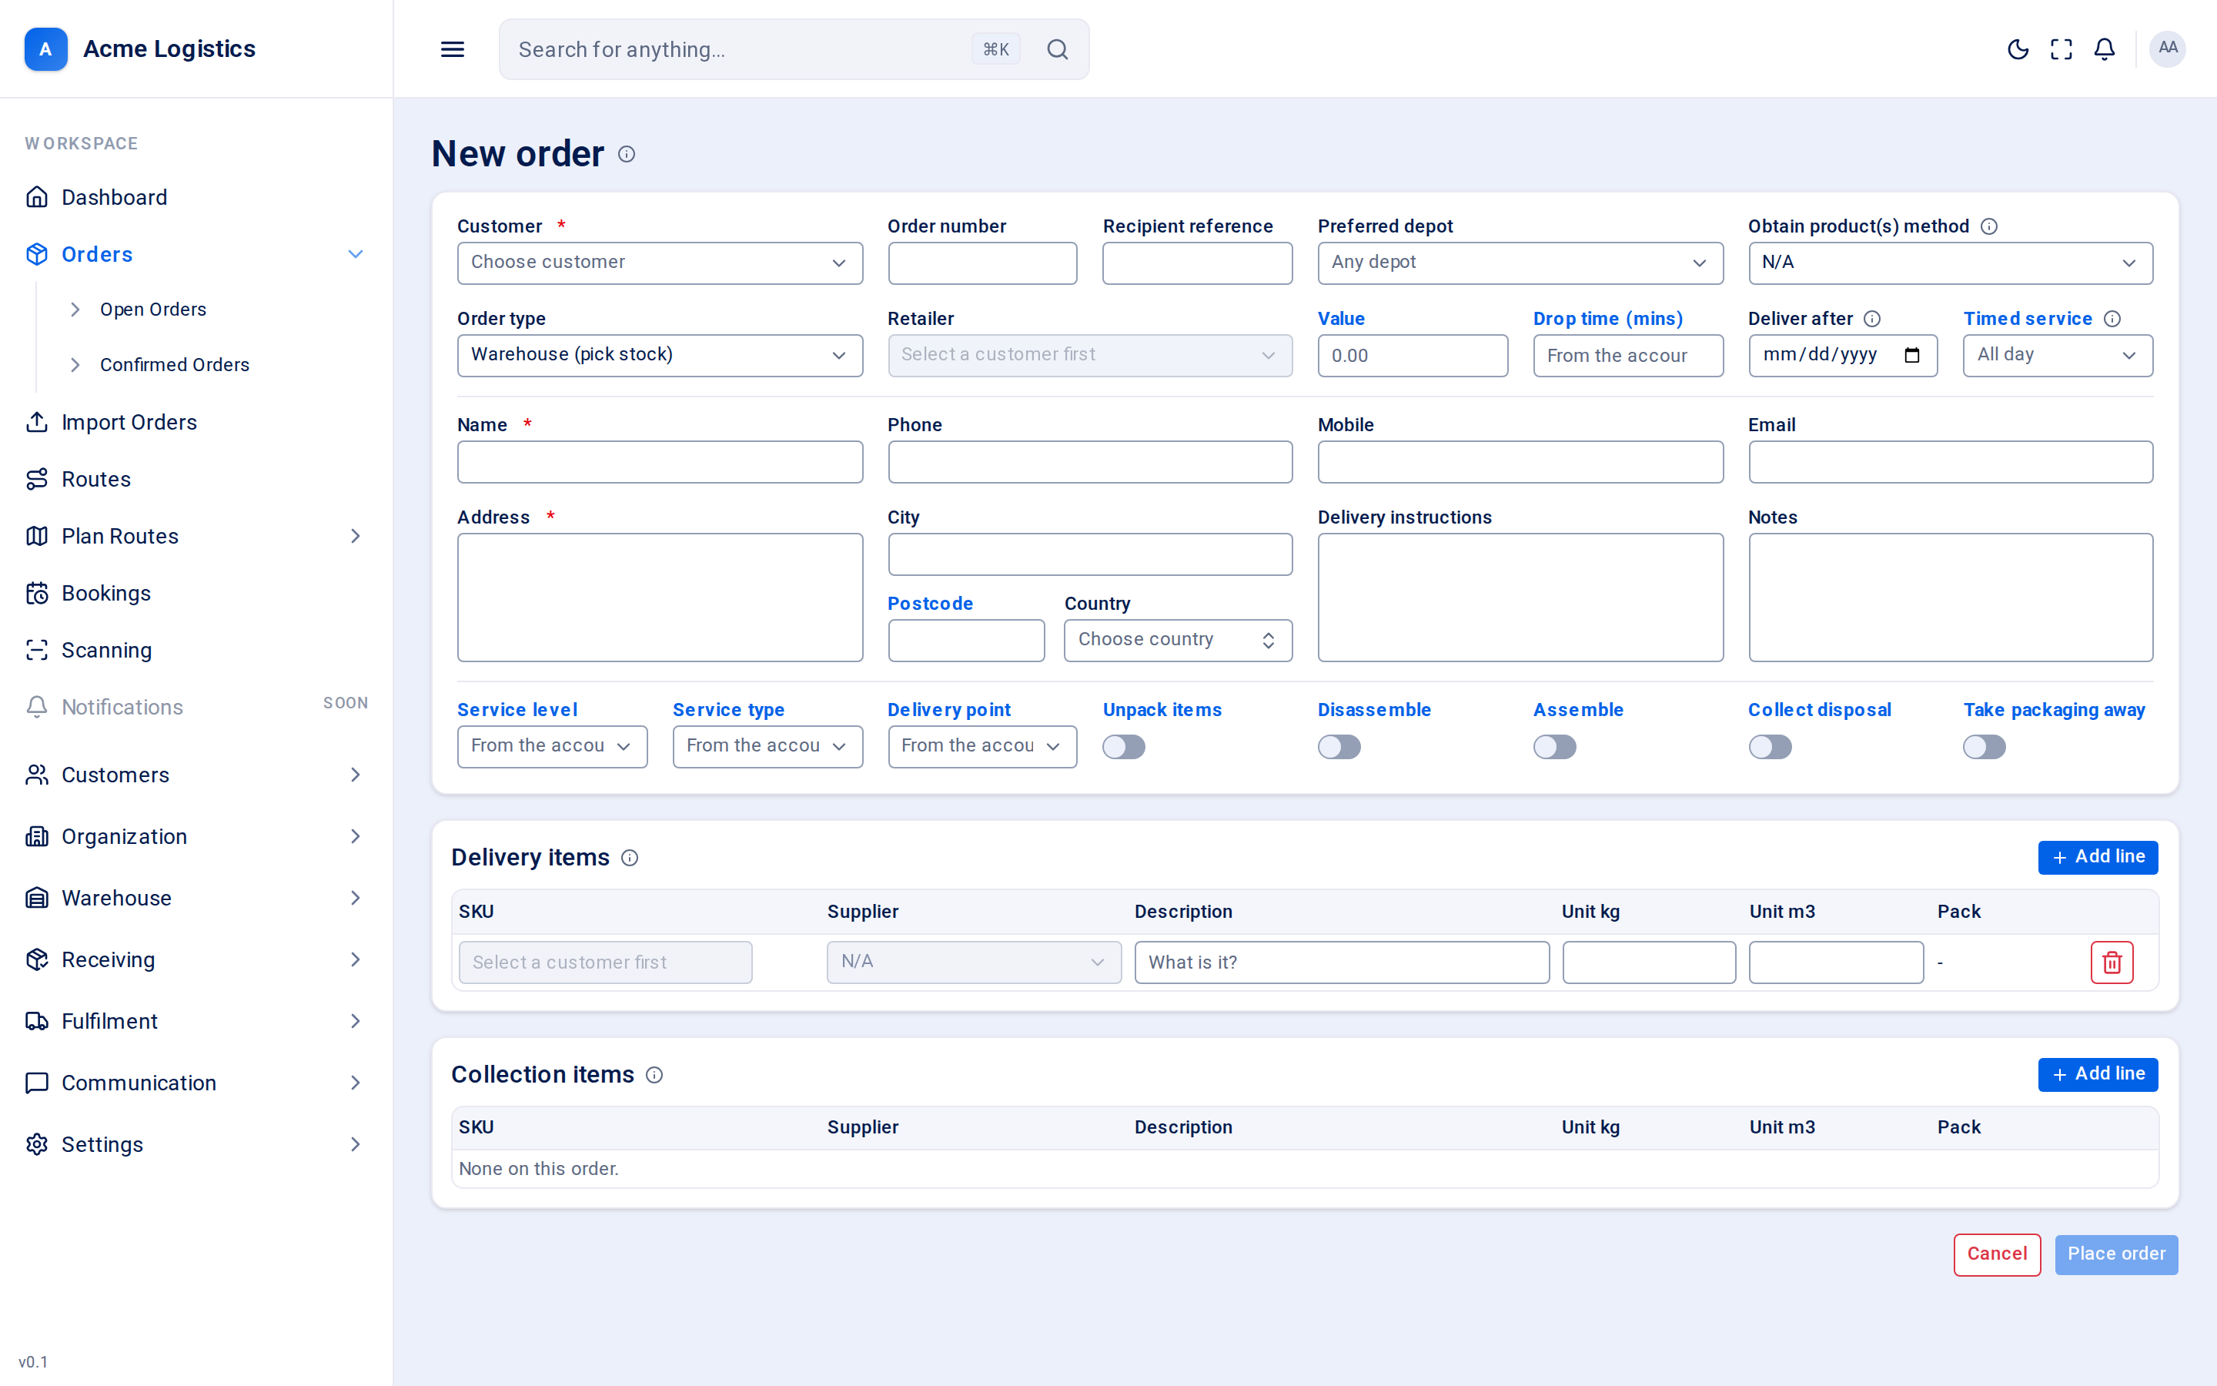Click Add line in Collection items
The image size is (2217, 1386).
[2098, 1075]
